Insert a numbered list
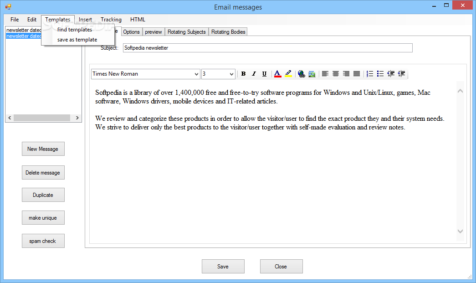 [370, 74]
